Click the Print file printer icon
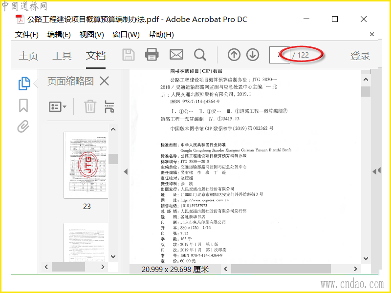This screenshot has height=293, width=391. pyautogui.click(x=152, y=55)
